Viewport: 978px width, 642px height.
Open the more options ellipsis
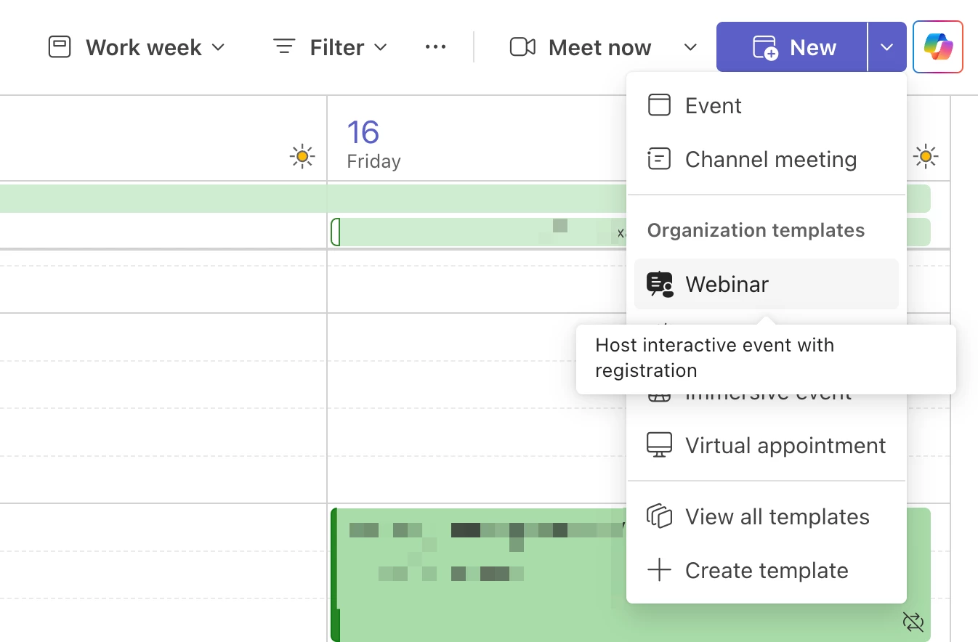[435, 47]
